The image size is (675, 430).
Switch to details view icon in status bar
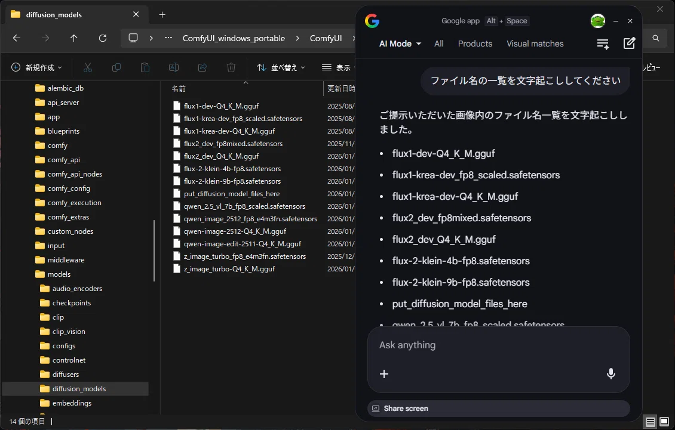pyautogui.click(x=651, y=422)
